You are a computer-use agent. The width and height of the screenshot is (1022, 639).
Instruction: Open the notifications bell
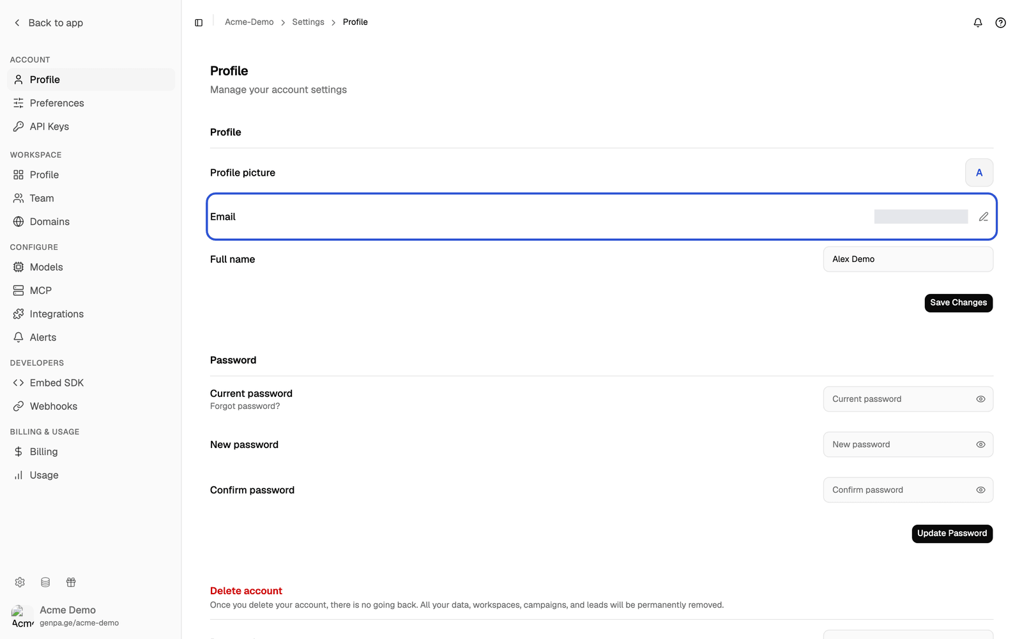[x=978, y=22]
